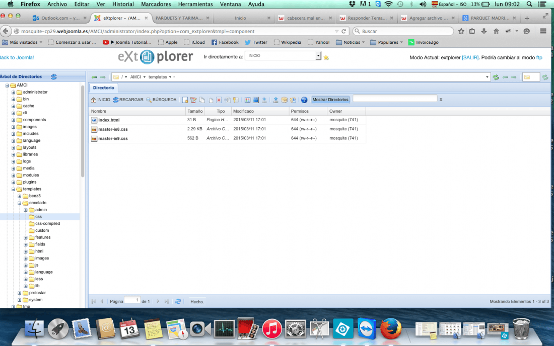Open the Historial menu in menu bar

[x=123, y=4]
